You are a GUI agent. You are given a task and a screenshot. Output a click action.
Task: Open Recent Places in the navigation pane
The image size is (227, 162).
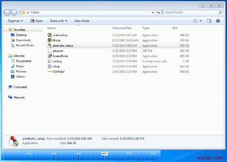coord(25,45)
